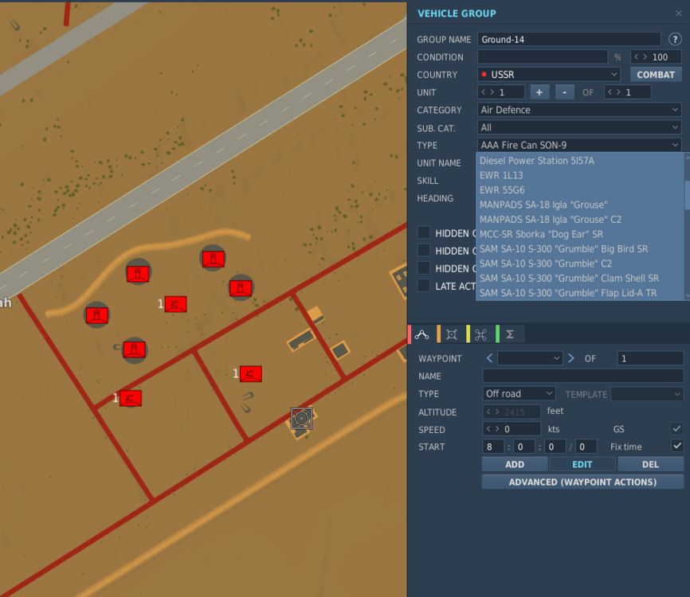Click the condition percent stepper 100
The width and height of the screenshot is (690, 597).
pyautogui.click(x=656, y=57)
